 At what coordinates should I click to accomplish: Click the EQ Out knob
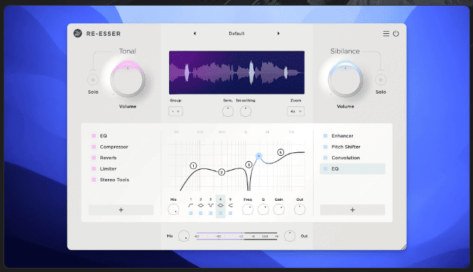(x=300, y=209)
